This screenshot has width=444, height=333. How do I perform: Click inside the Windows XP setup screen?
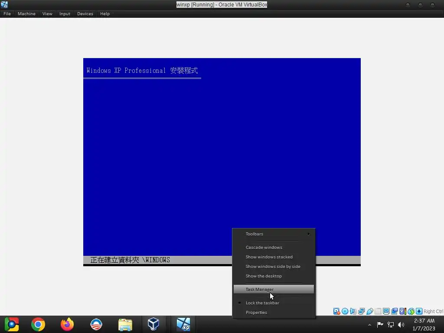click(222, 162)
